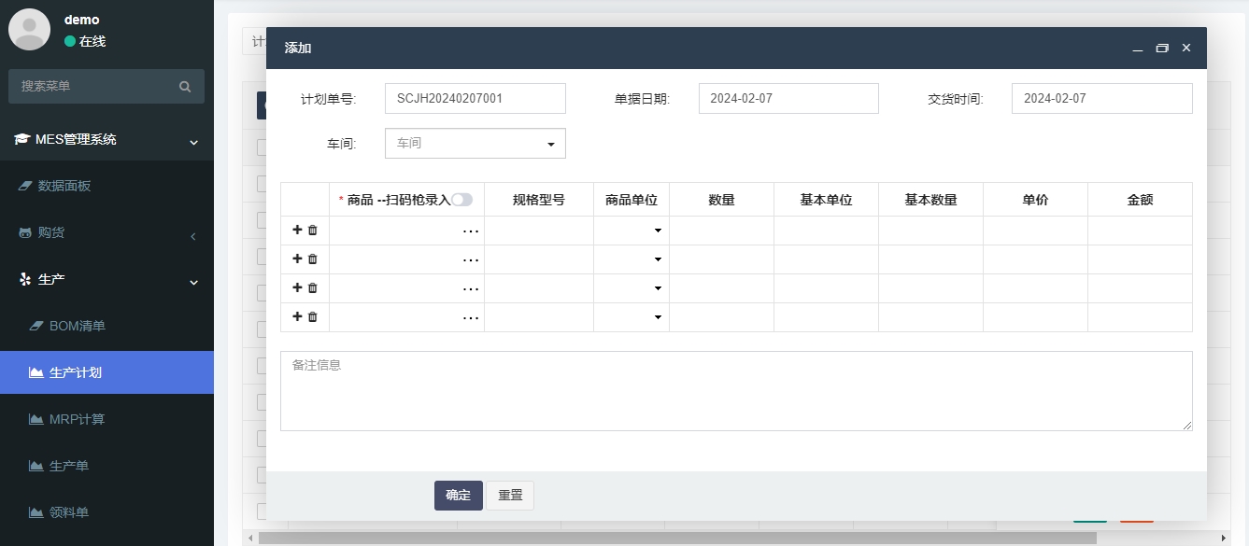This screenshot has height=546, width=1249.
Task: Click the 备注信息 remarks text area
Action: click(x=736, y=390)
